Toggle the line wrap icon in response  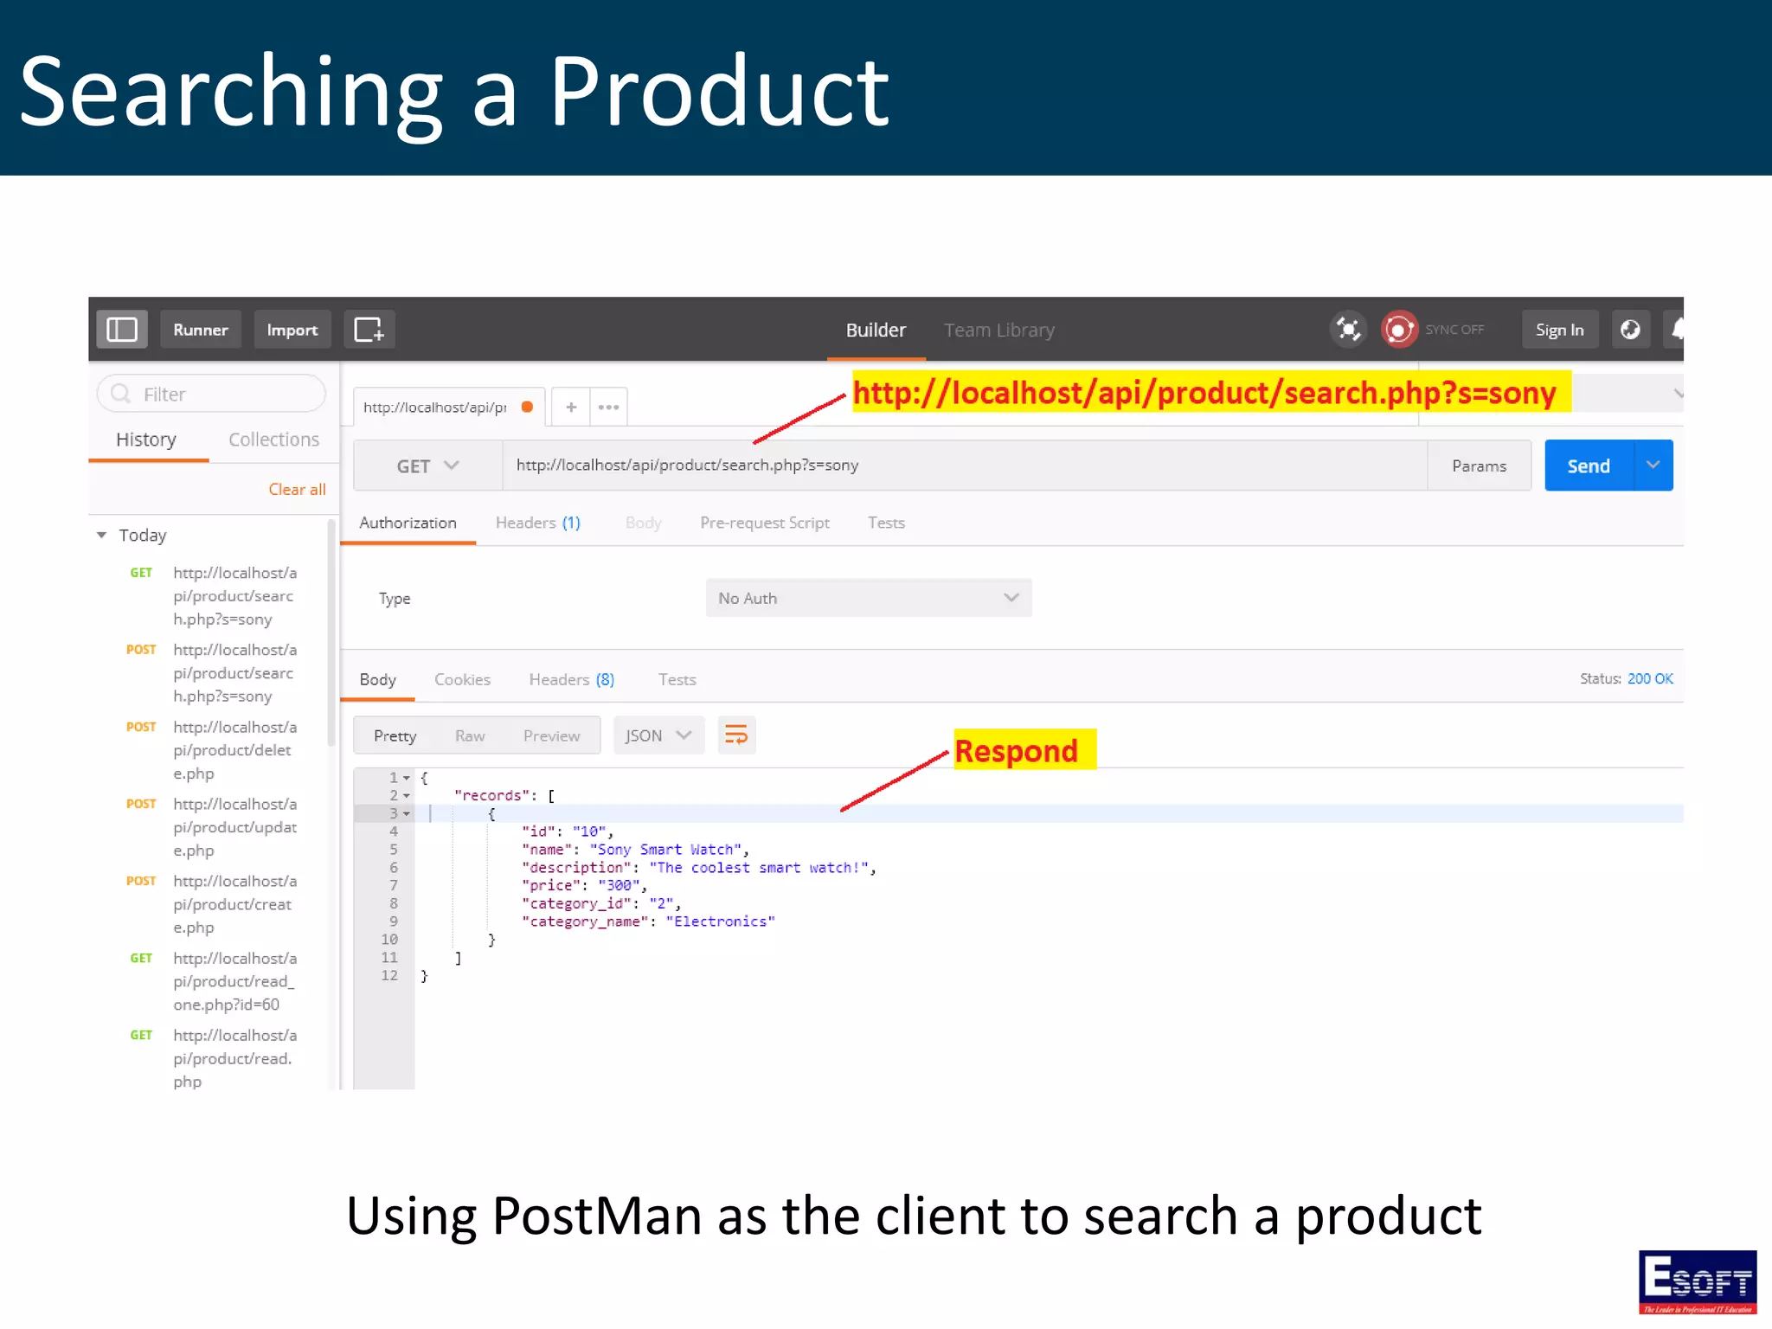tap(736, 735)
